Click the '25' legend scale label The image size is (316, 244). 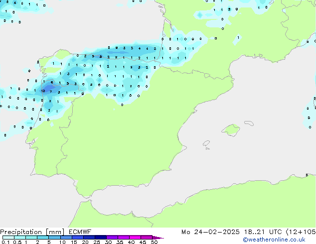(97, 242)
